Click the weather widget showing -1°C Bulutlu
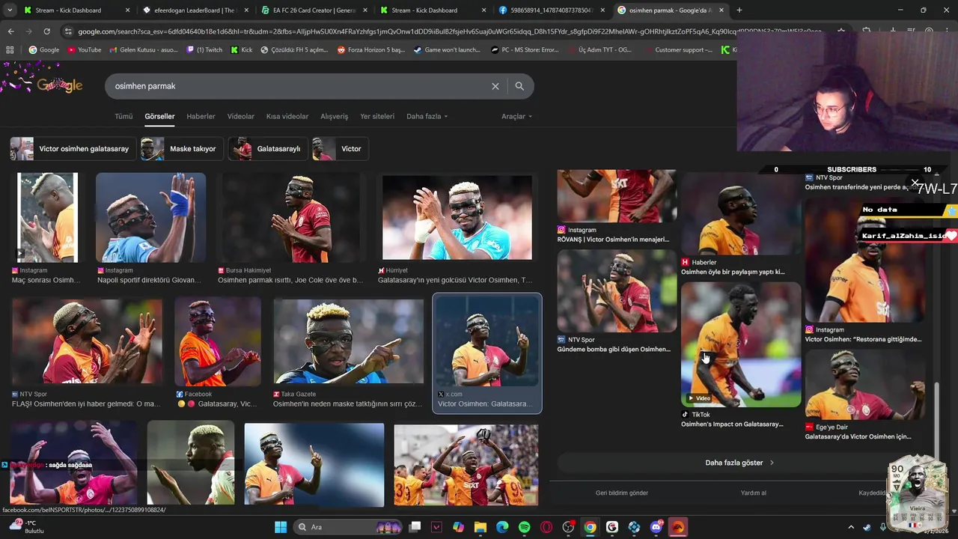Screen dimensions: 958x539 pos(26,526)
